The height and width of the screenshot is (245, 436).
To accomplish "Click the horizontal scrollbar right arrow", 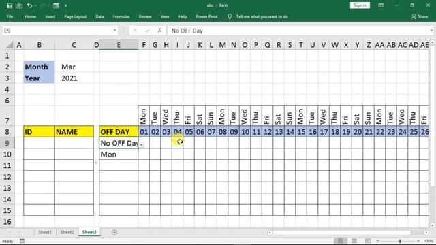I will [x=426, y=233].
